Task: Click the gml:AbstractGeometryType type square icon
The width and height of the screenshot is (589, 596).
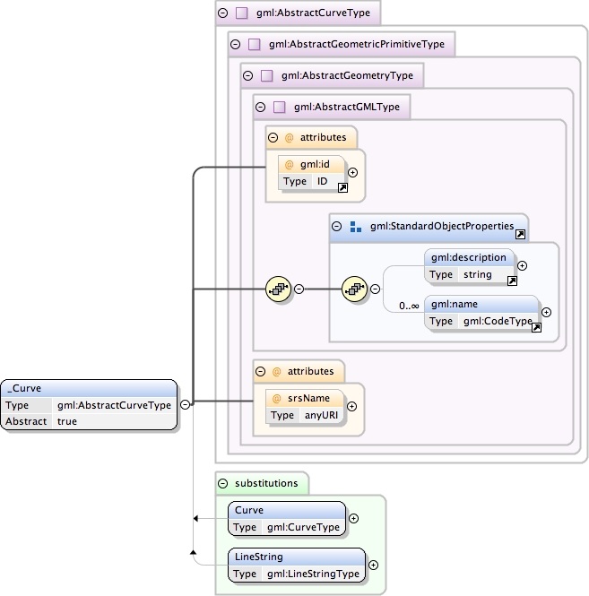Action: pyautogui.click(x=266, y=75)
